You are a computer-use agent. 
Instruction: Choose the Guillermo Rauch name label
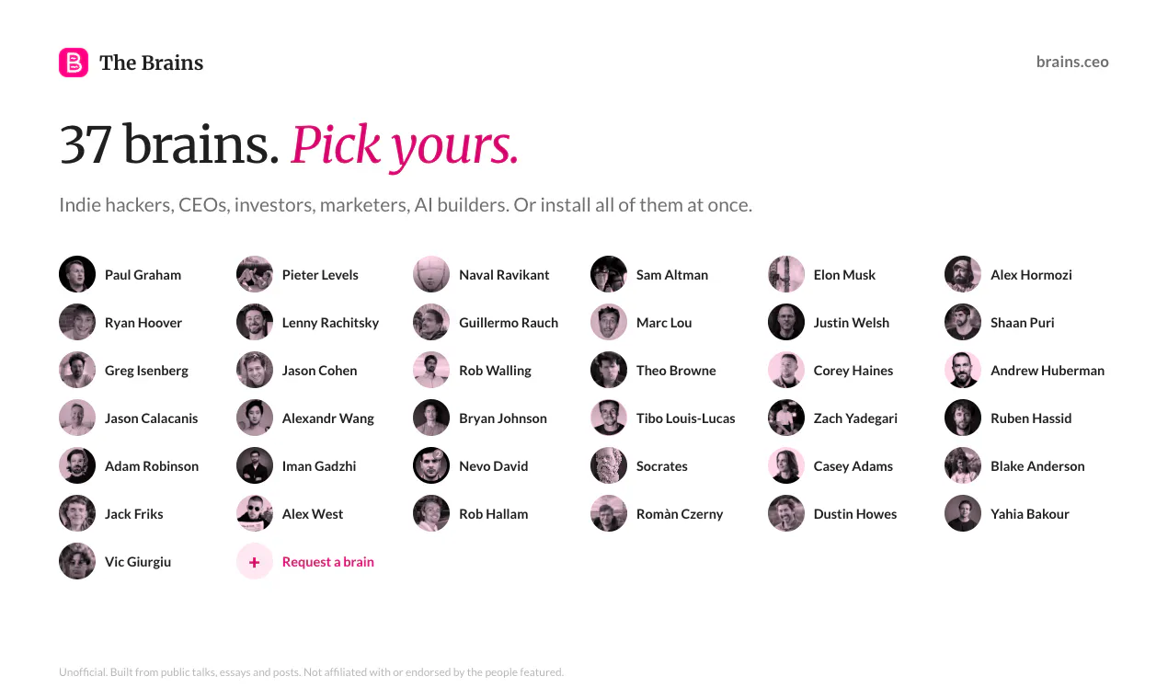(509, 322)
